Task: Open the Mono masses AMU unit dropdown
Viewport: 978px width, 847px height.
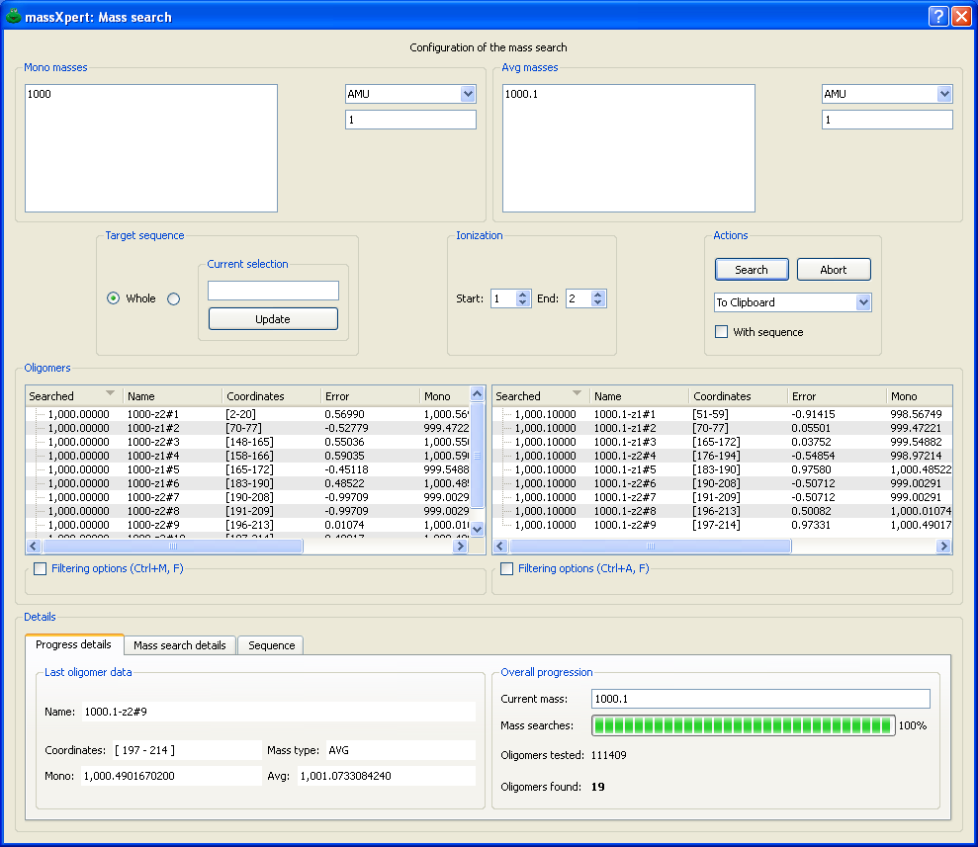Action: (x=468, y=94)
